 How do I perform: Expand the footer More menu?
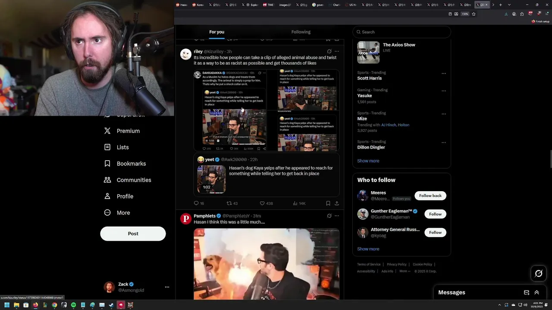pyautogui.click(x=405, y=271)
